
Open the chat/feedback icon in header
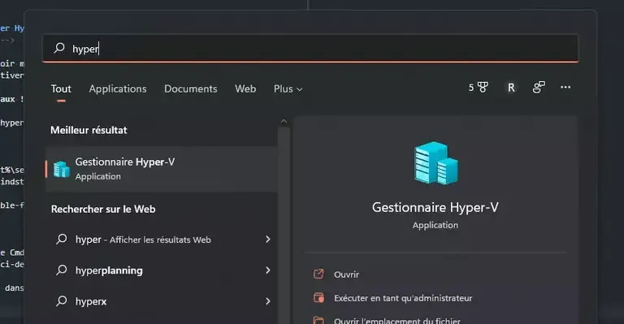(x=539, y=88)
